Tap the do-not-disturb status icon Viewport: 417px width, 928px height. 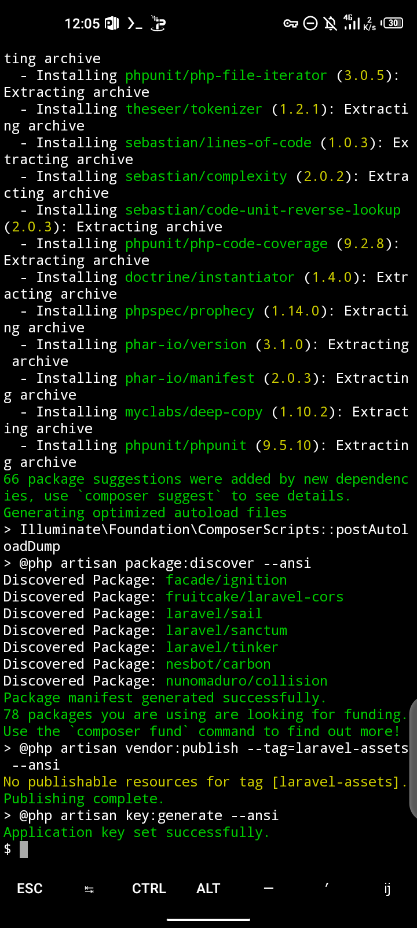pos(310,24)
